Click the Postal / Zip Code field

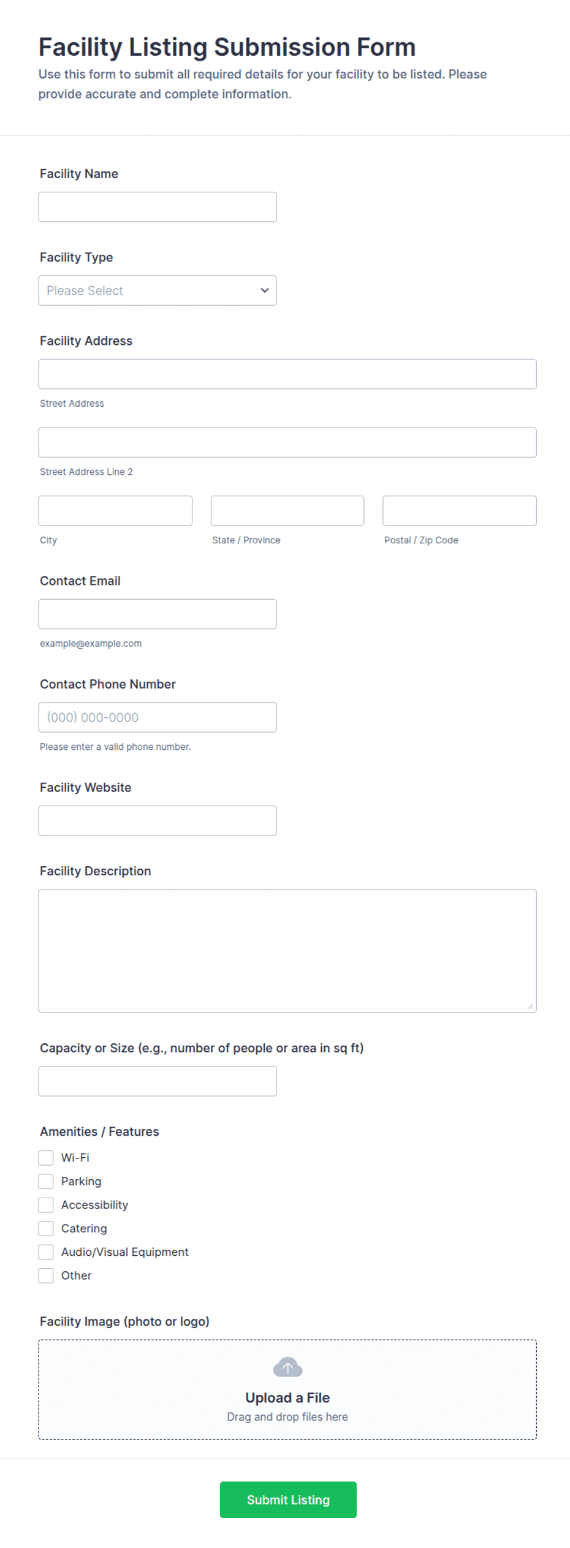460,511
